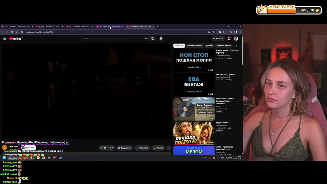Viewport: 327px width, 184px height.
Task: Select the Недавно опубликованные filter chip
Action: [224, 46]
